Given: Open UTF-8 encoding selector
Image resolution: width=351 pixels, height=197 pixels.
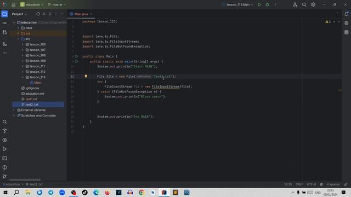Looking at the screenshot, I should 311,184.
